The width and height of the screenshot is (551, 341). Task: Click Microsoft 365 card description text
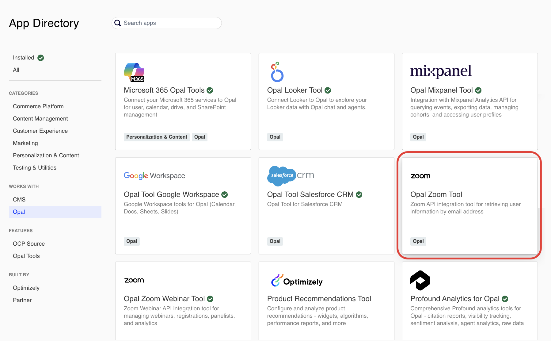pyautogui.click(x=180, y=107)
